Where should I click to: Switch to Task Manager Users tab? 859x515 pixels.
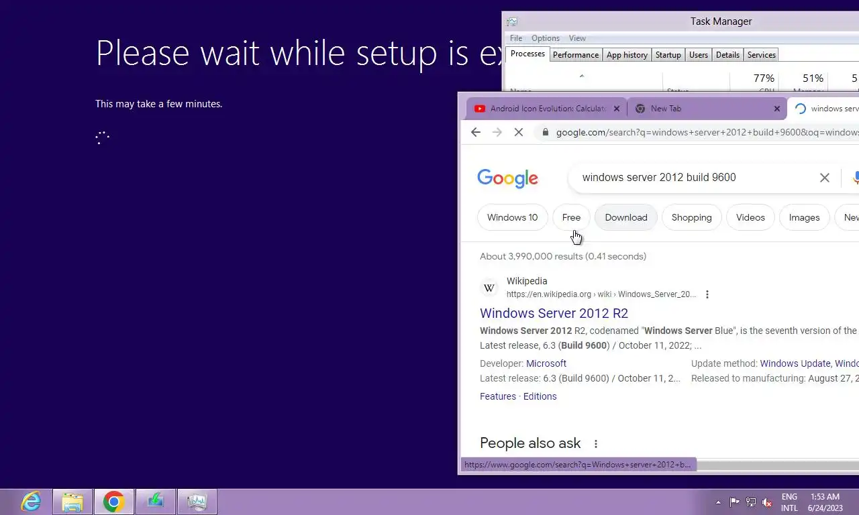[x=699, y=55]
